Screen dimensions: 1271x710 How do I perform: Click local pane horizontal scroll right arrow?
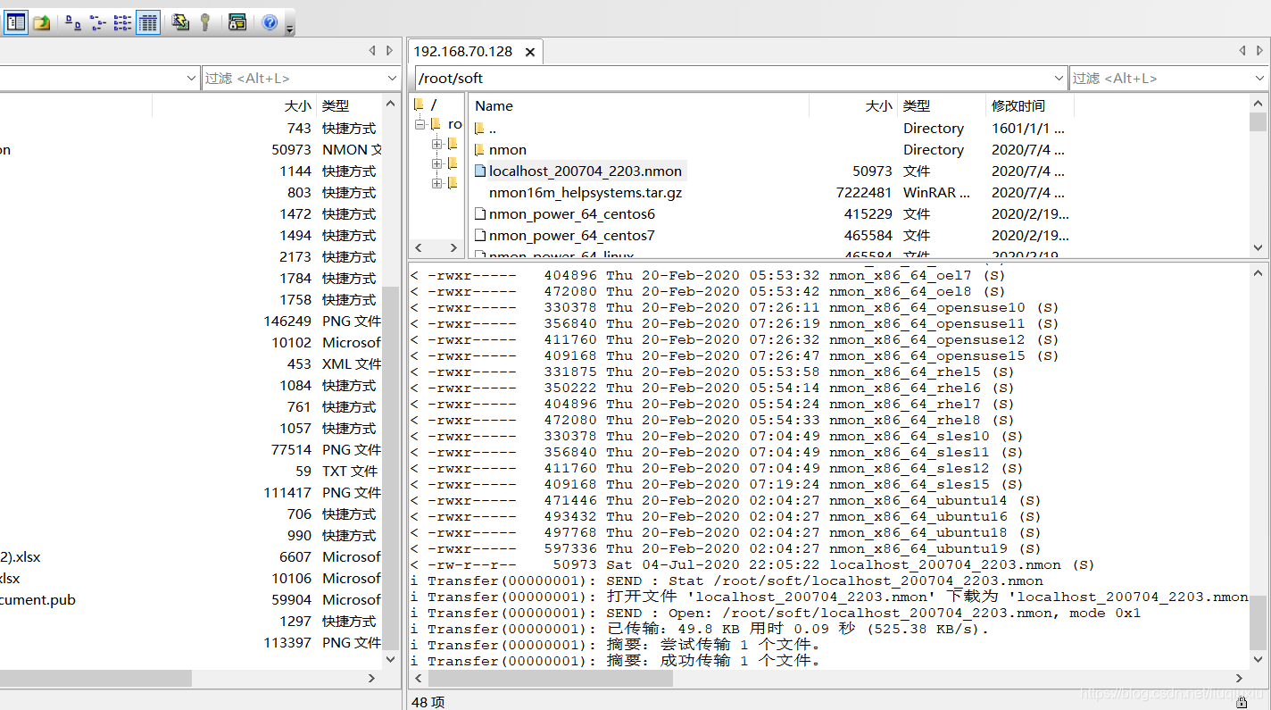click(372, 679)
